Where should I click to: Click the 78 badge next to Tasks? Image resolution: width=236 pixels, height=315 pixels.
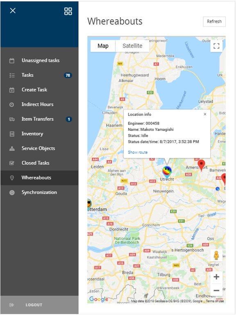tap(68, 75)
